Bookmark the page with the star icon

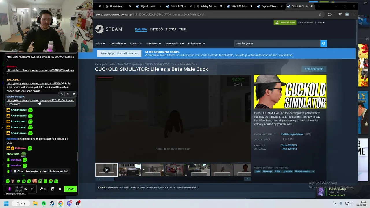pyautogui.click(x=320, y=14)
